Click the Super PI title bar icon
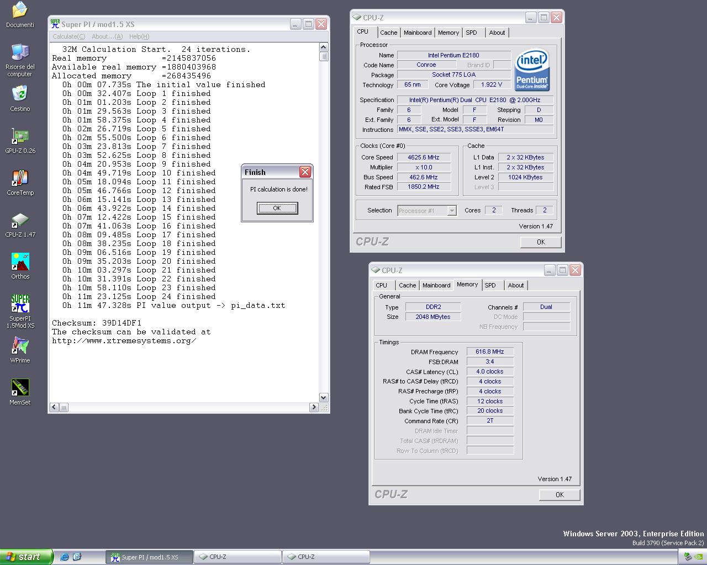 tap(55, 24)
